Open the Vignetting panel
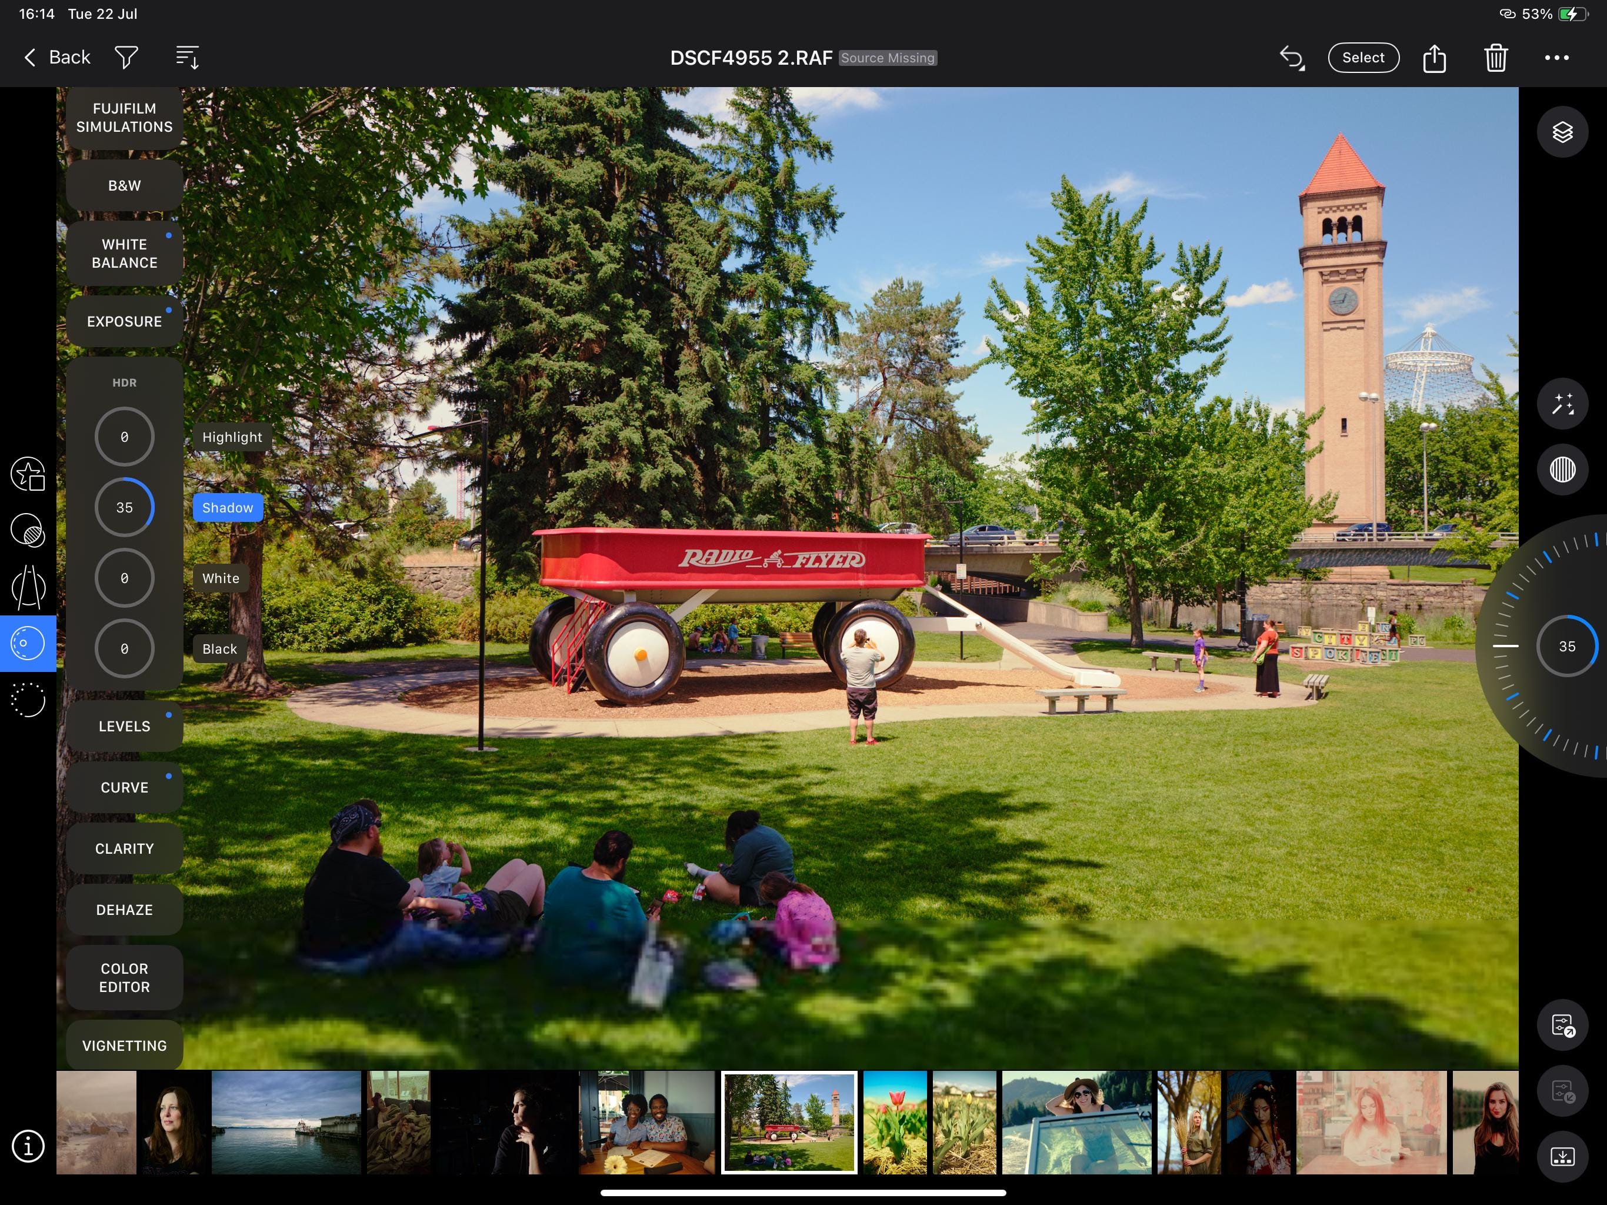Screen dimensions: 1607x1205 [x=124, y=1045]
